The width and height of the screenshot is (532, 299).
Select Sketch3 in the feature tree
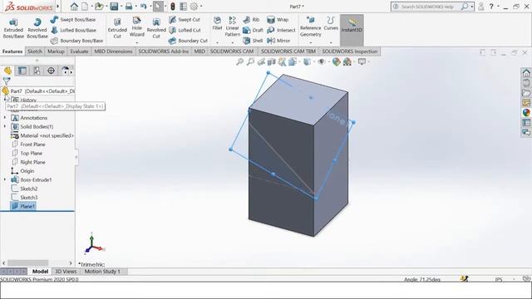[24, 198]
